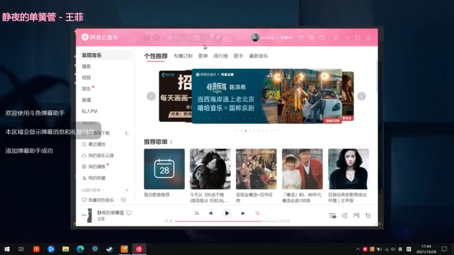The width and height of the screenshot is (454, 255).
Task: Open the sound effects icon in player bar
Action: click(x=333, y=216)
